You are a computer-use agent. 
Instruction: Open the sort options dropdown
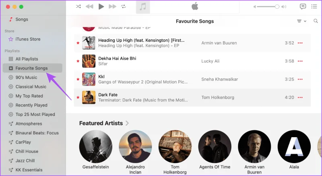tap(301, 21)
